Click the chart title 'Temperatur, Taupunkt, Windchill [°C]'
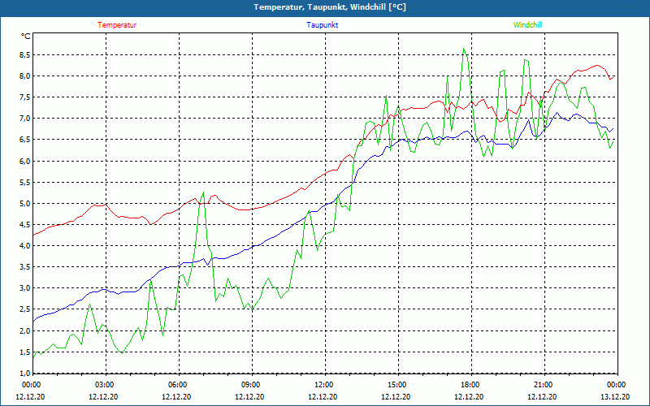This screenshot has width=650, height=406. 330,7
